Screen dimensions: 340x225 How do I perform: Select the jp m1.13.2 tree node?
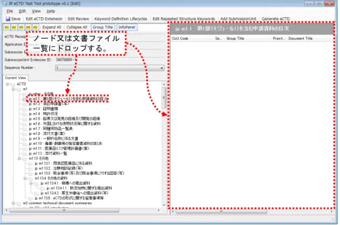pyautogui.click(x=59, y=169)
